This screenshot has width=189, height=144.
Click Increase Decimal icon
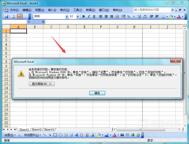point(139,17)
